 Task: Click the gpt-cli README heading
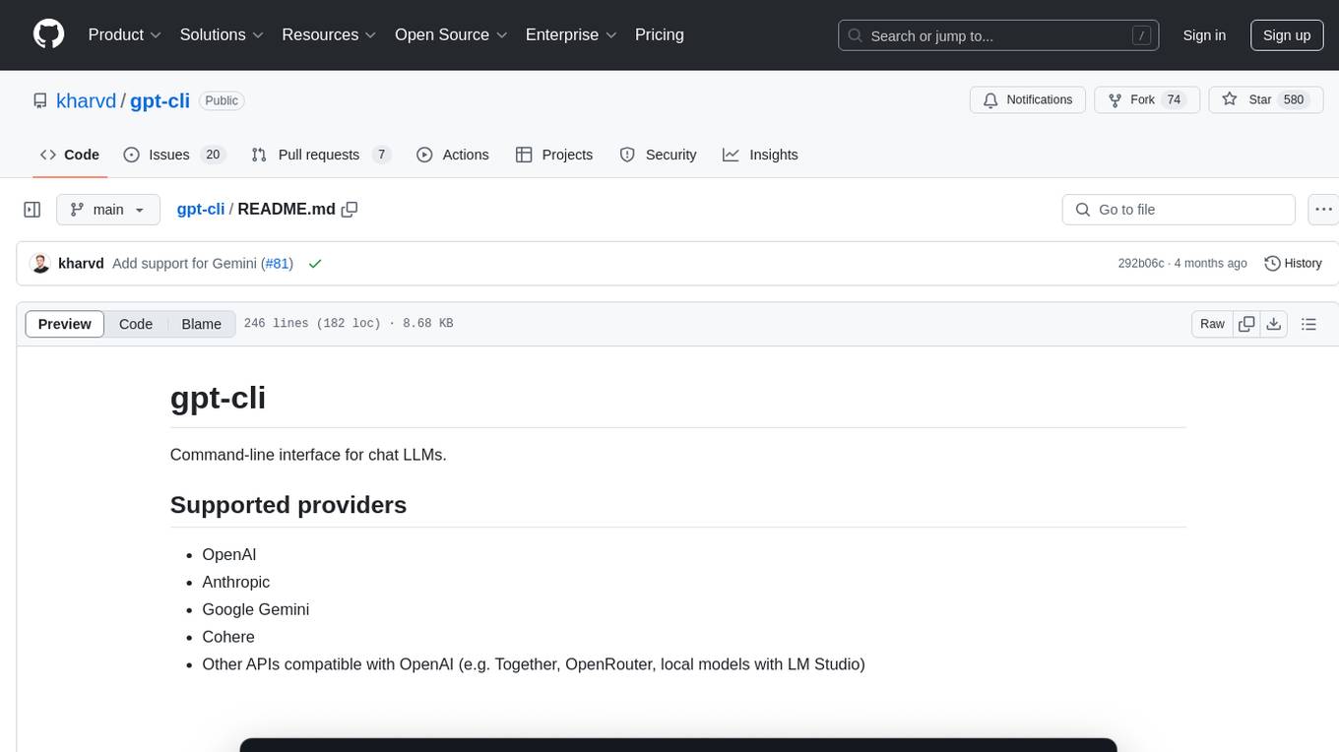(218, 398)
